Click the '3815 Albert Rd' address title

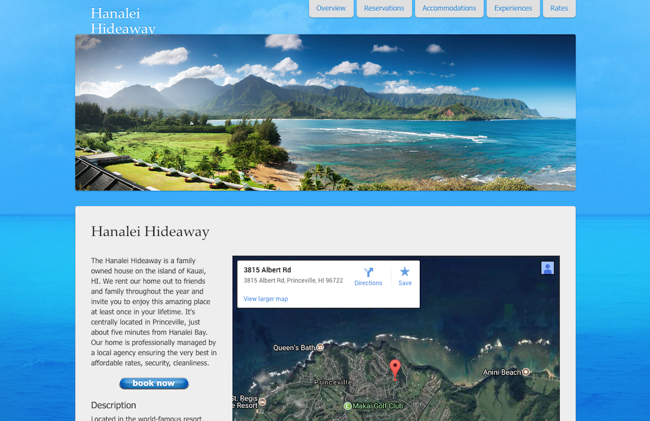pyautogui.click(x=267, y=269)
